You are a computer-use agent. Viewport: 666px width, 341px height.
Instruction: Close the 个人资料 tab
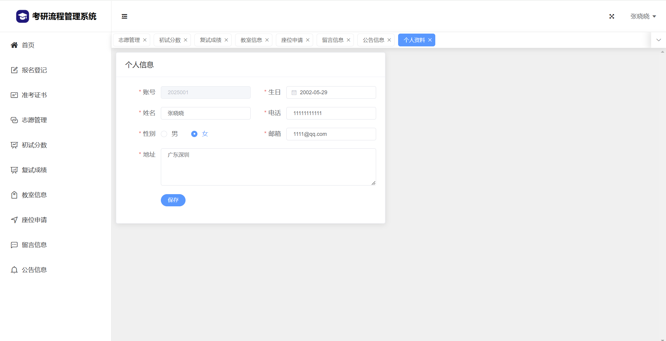pos(430,40)
